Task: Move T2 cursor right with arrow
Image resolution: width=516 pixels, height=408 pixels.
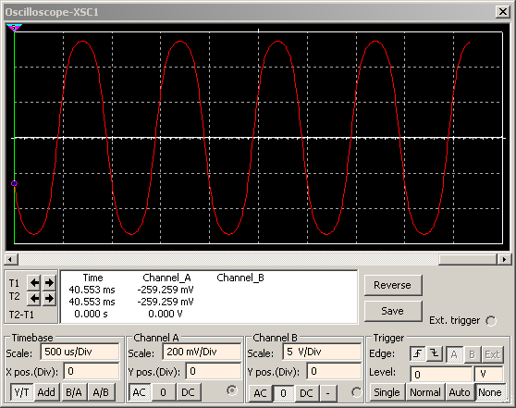Action: [49, 299]
